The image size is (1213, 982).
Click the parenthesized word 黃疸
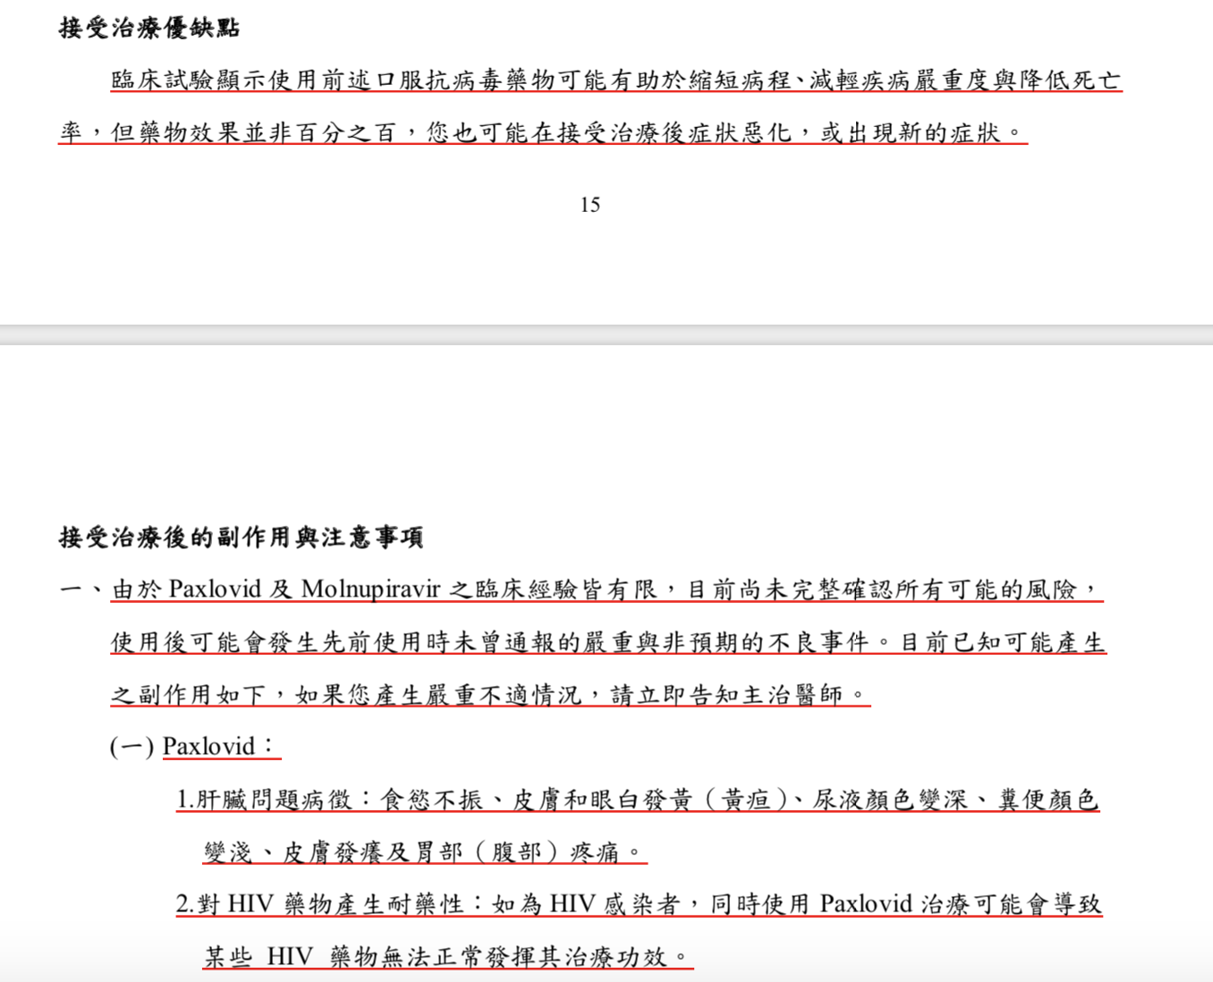coord(745,800)
